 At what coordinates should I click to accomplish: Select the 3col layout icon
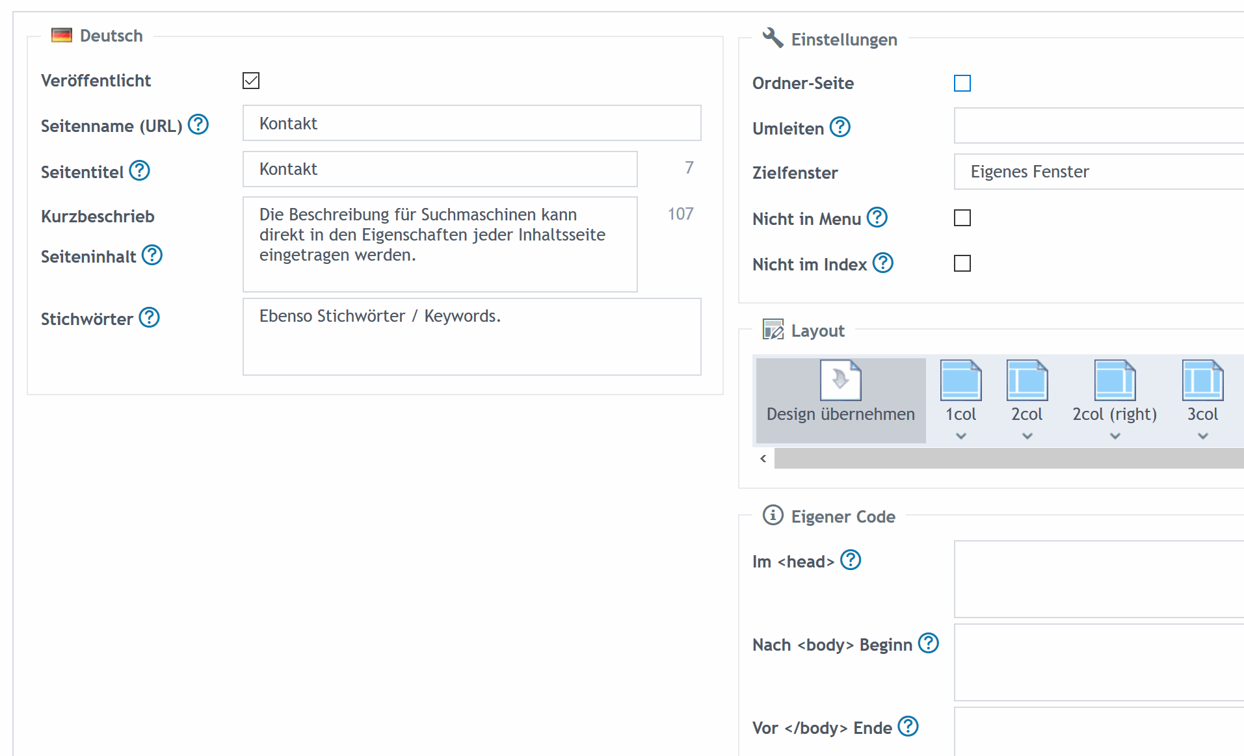pos(1203,380)
